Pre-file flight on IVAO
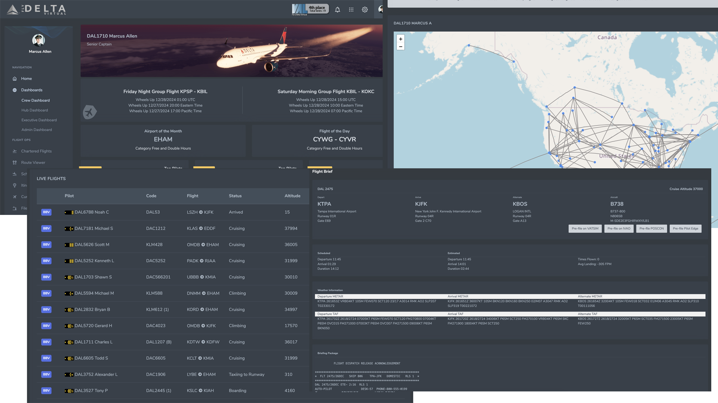The image size is (718, 403). click(x=619, y=228)
